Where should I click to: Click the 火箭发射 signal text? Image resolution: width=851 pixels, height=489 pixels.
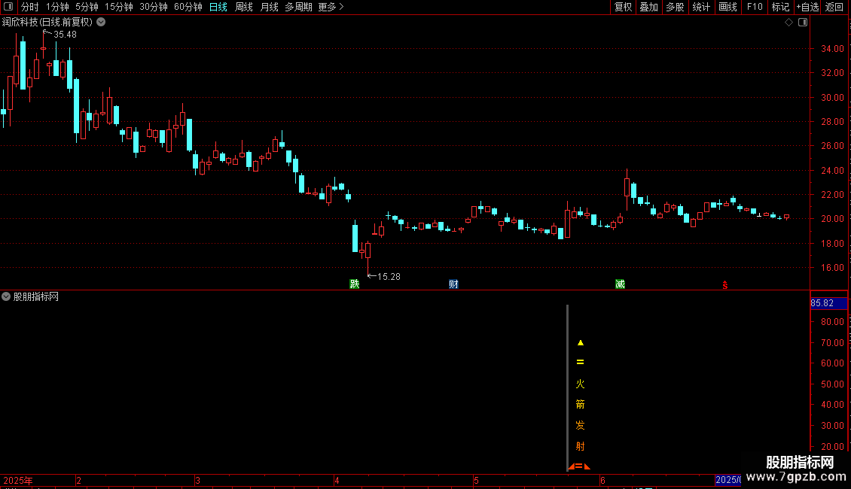580,415
